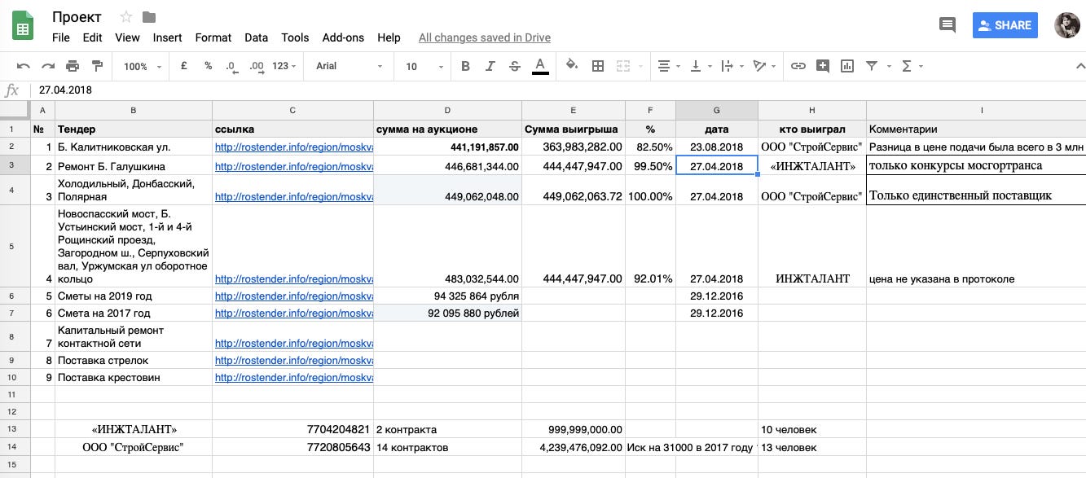Open the zoom 100% dropdown
The image size is (1086, 478).
pyautogui.click(x=143, y=66)
